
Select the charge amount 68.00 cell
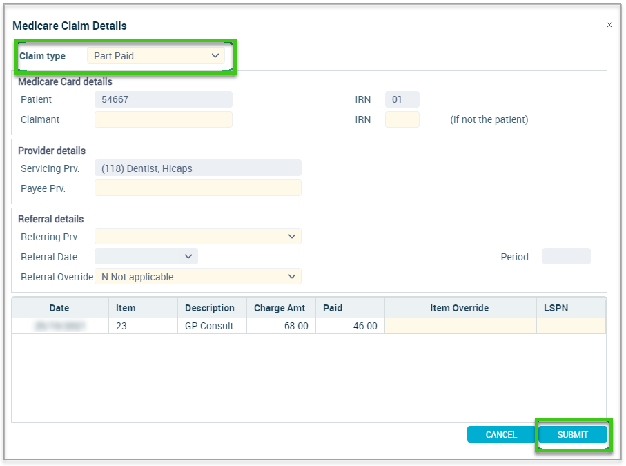[x=281, y=326]
